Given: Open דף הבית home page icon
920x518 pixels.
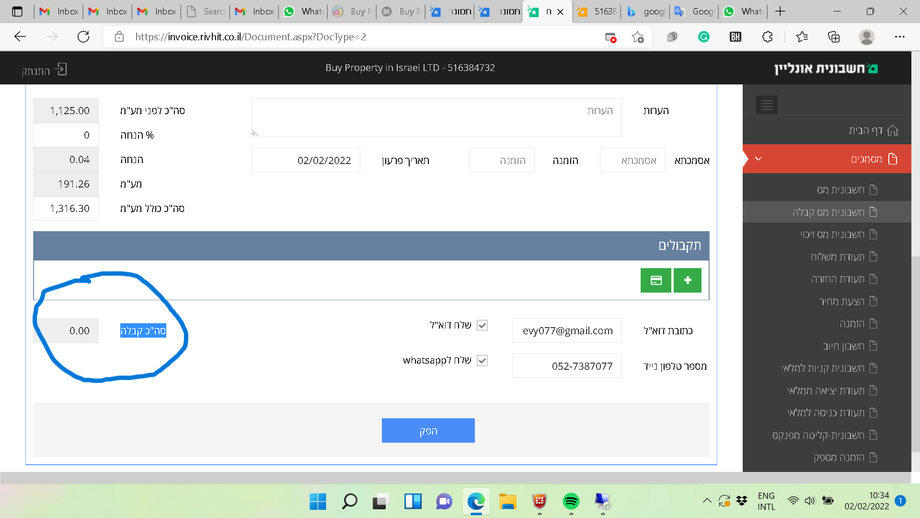Looking at the screenshot, I should tap(892, 130).
